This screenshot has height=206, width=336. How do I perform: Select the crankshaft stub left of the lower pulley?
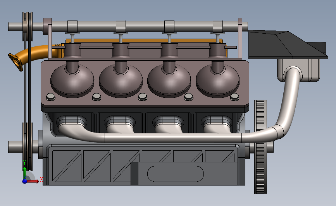15,146
